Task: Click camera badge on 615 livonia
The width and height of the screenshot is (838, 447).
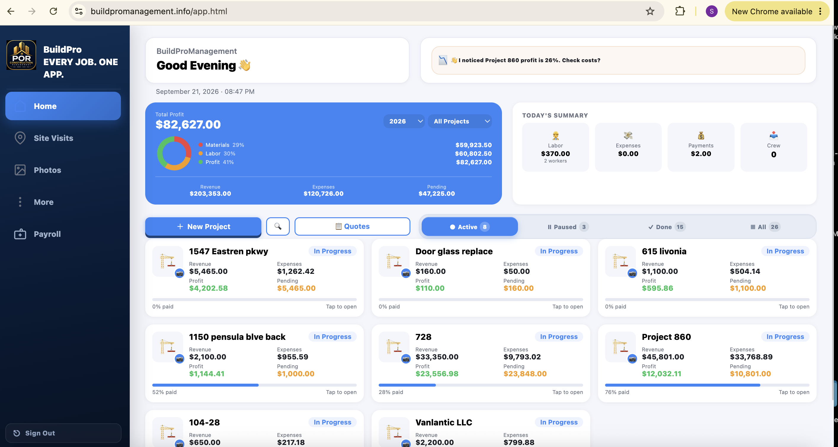Action: [632, 273]
